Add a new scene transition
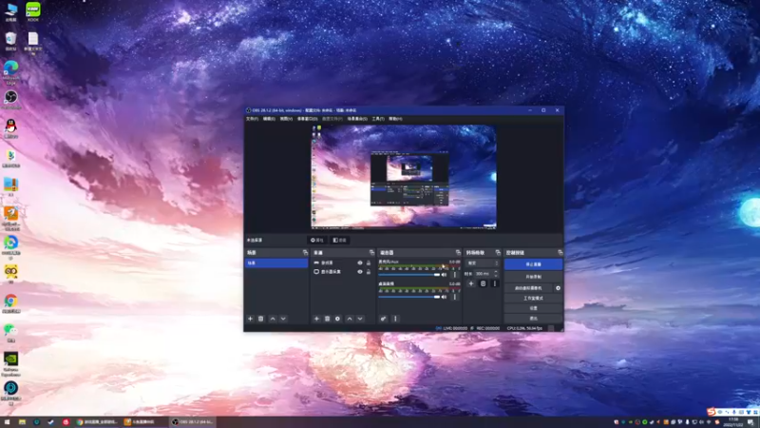 [x=471, y=283]
